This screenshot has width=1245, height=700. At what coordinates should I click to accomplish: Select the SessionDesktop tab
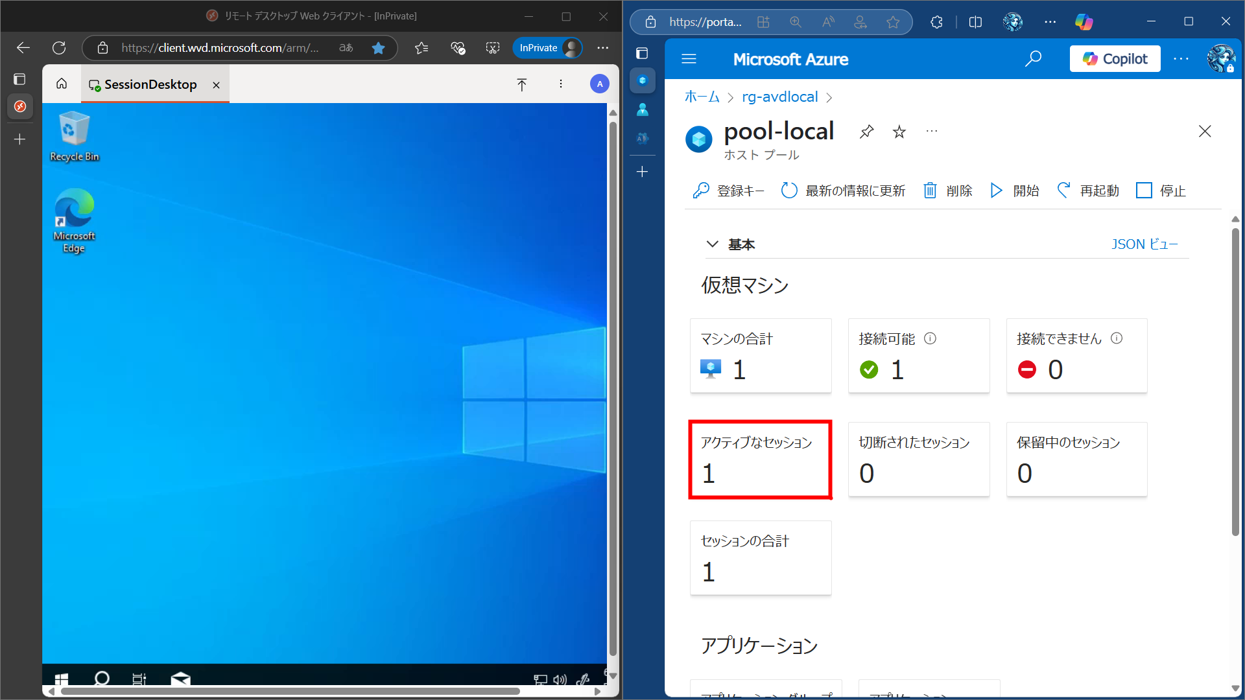click(x=150, y=85)
